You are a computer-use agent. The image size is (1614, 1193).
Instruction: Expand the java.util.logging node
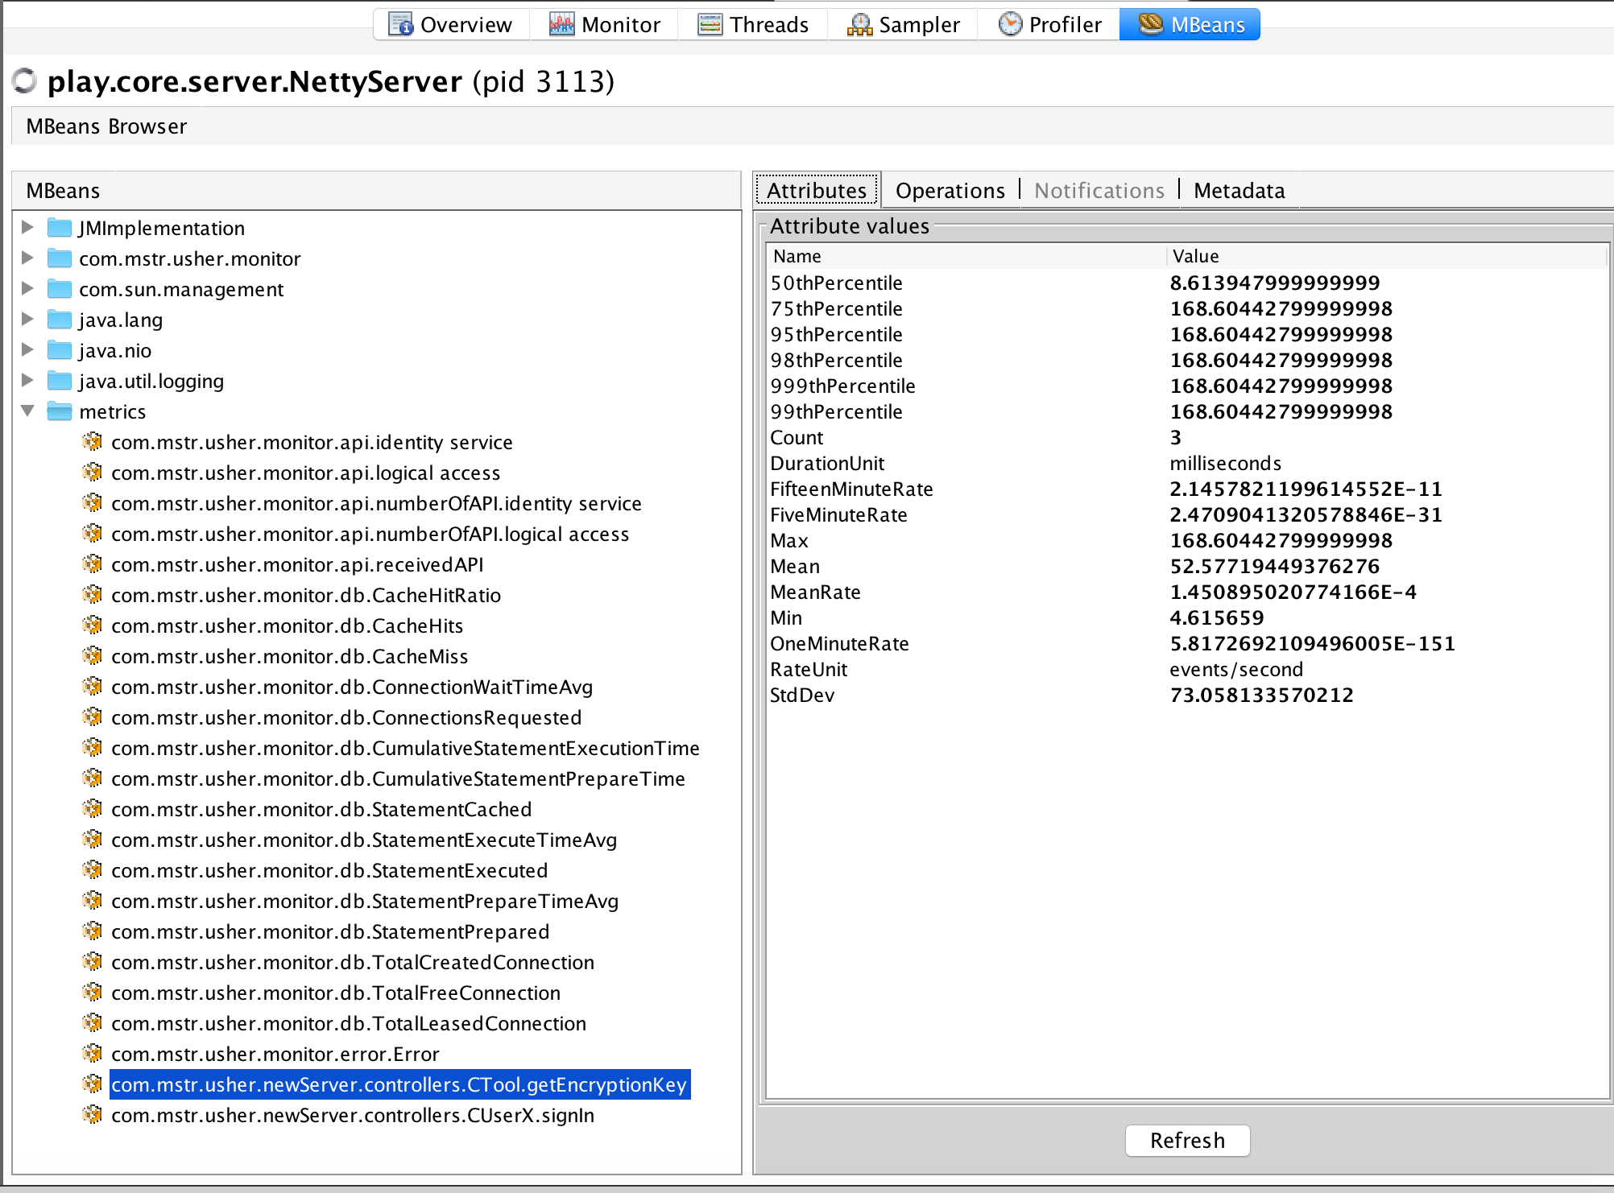click(27, 381)
